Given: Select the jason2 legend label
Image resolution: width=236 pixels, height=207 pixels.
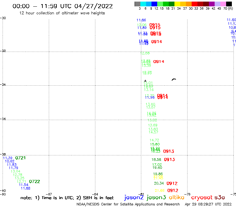Looking at the screenshot, I should pyautogui.click(x=134, y=198).
